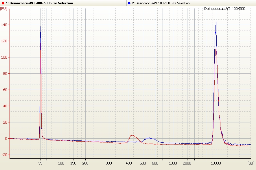Click the 0 value on the y-axis

5,139
